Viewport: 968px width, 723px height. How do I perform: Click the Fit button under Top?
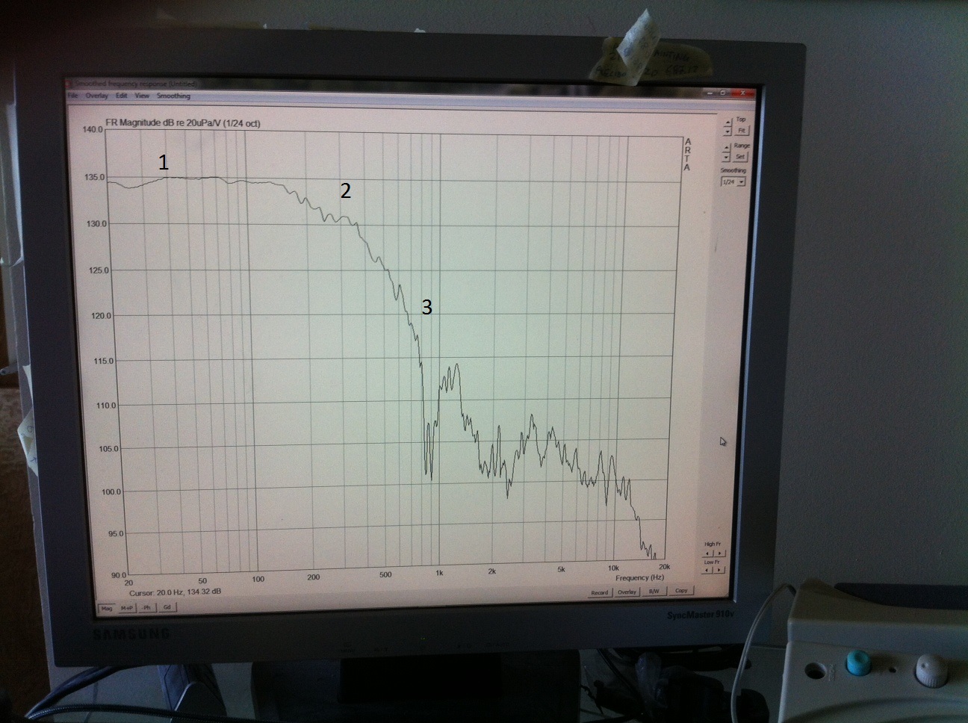(742, 131)
